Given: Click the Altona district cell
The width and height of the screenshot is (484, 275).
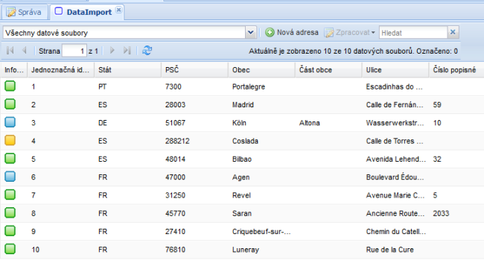Looking at the screenshot, I should [x=309, y=123].
